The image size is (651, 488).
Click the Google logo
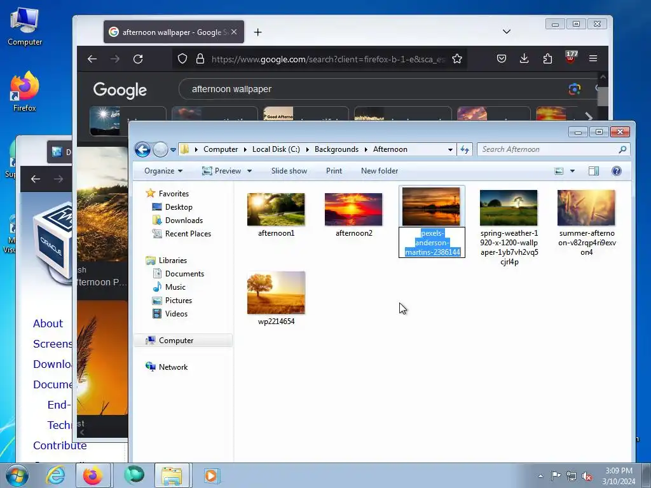[x=120, y=90]
